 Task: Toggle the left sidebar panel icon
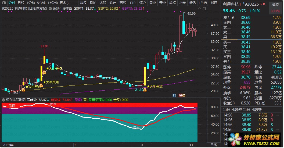point(4,3)
